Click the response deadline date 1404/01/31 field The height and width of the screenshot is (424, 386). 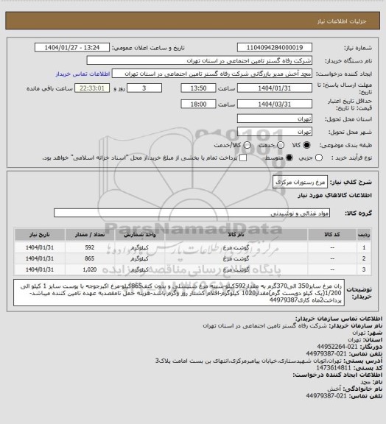click(275, 88)
